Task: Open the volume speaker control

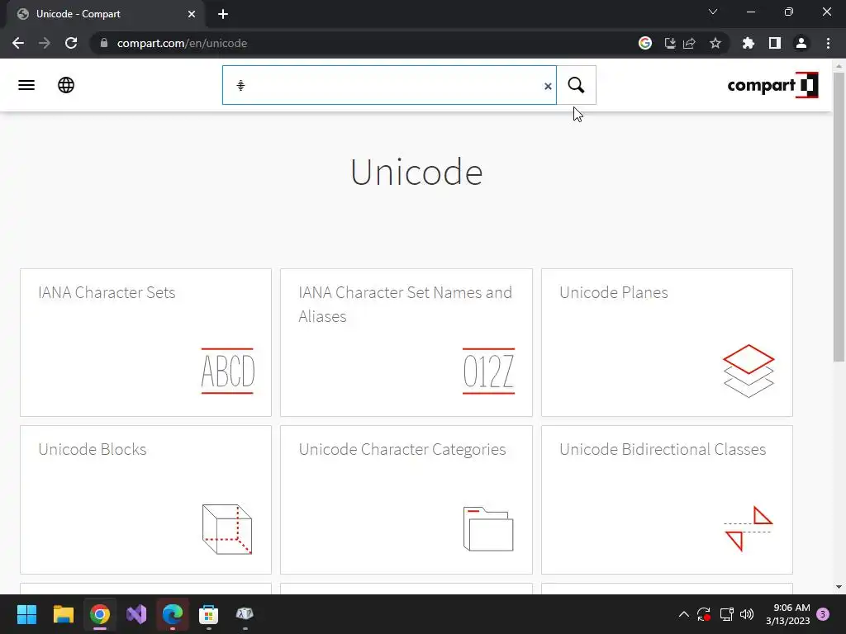Action: point(747,614)
